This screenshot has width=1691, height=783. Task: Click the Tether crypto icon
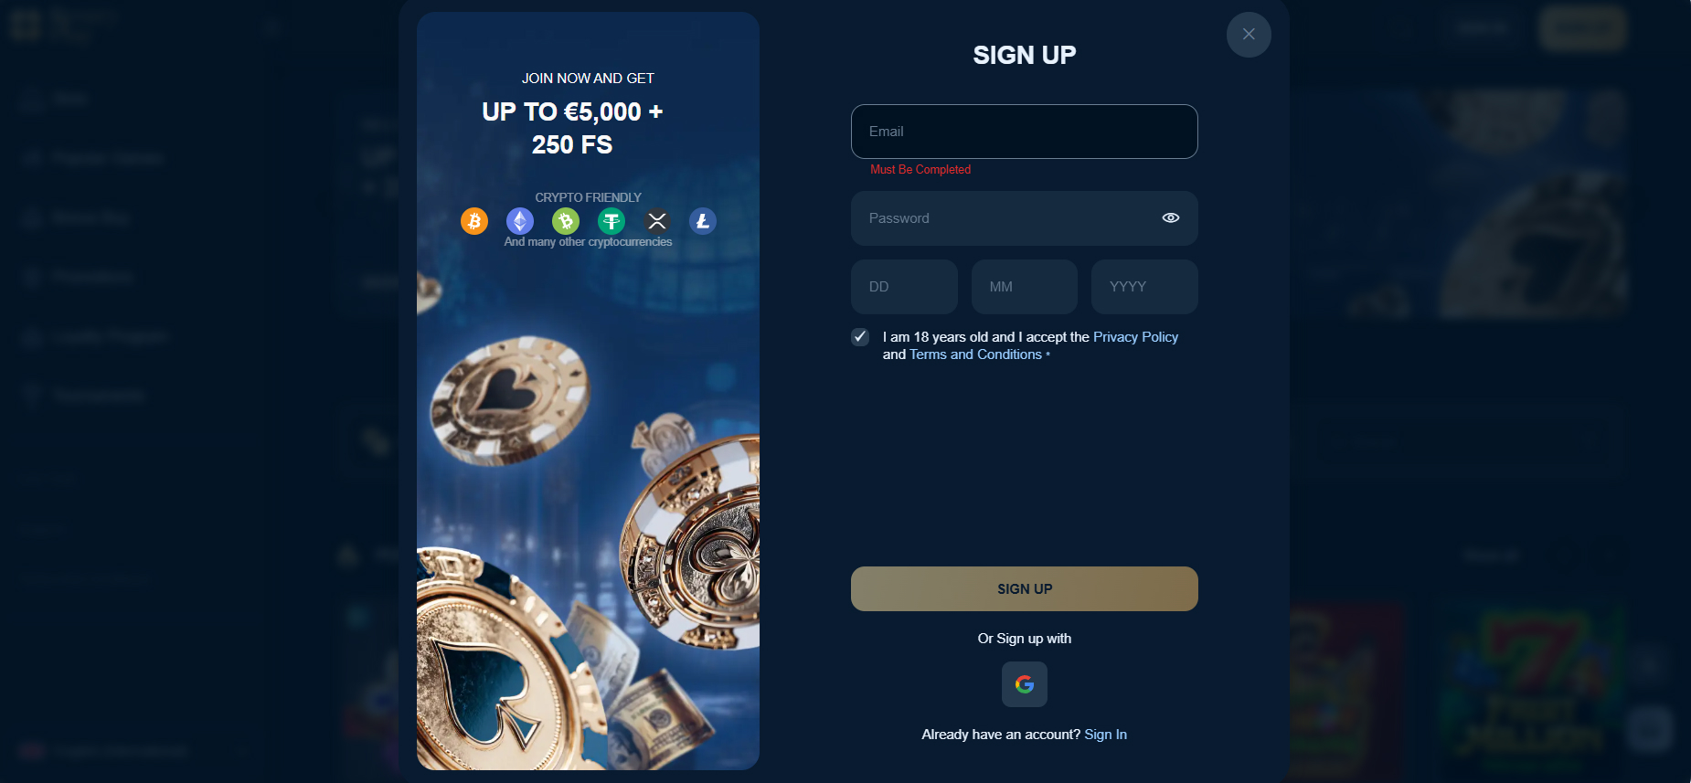coord(612,221)
